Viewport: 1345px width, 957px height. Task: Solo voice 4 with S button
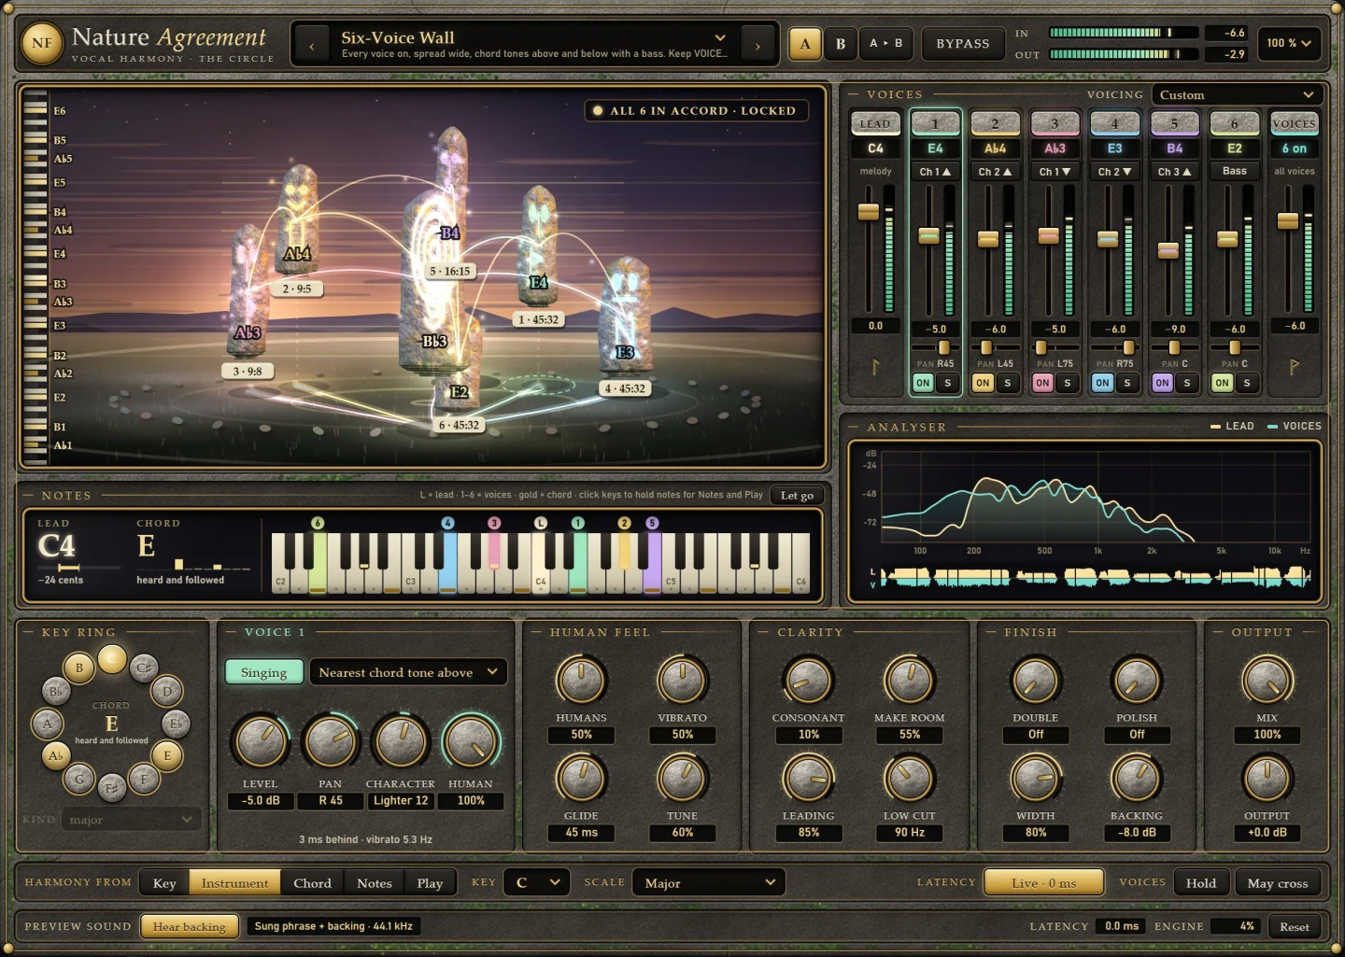1126,383
